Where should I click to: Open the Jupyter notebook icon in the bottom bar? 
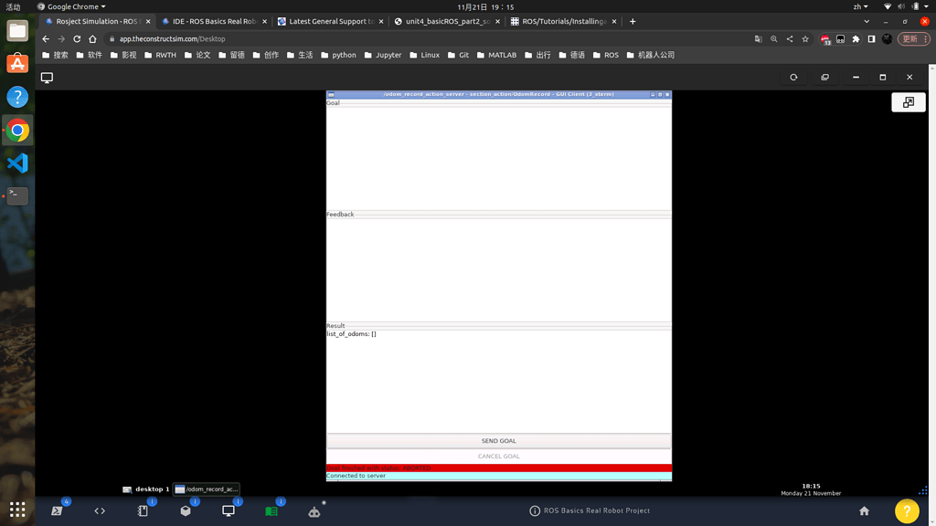click(142, 510)
